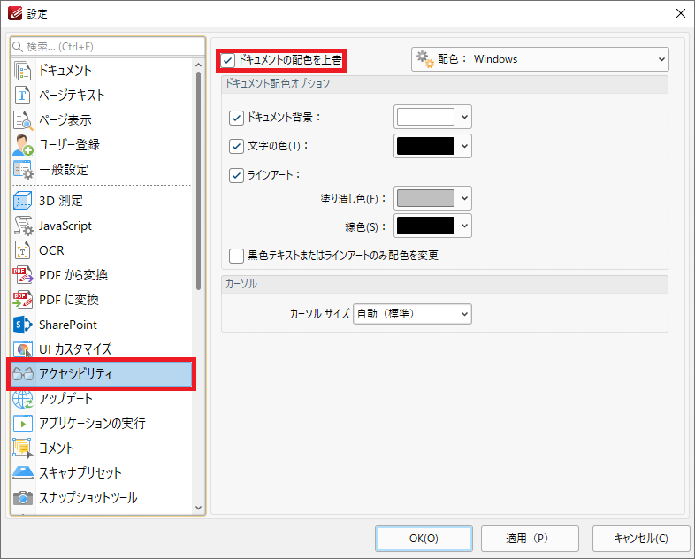Select PDF に変換 category

[102, 300]
